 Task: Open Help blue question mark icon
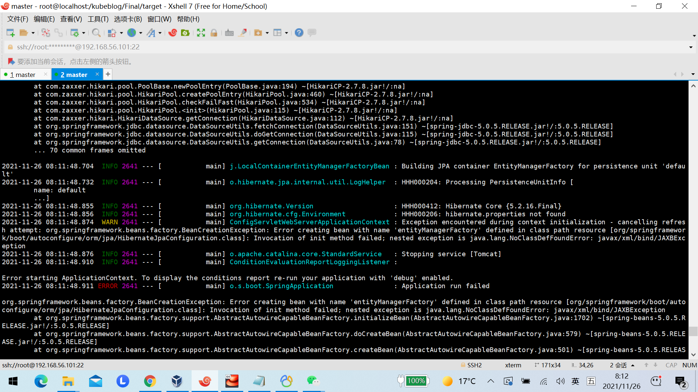point(299,33)
